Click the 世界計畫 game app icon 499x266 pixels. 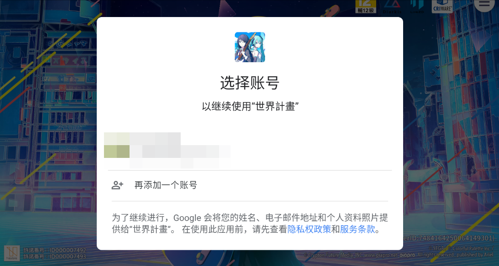pos(250,47)
